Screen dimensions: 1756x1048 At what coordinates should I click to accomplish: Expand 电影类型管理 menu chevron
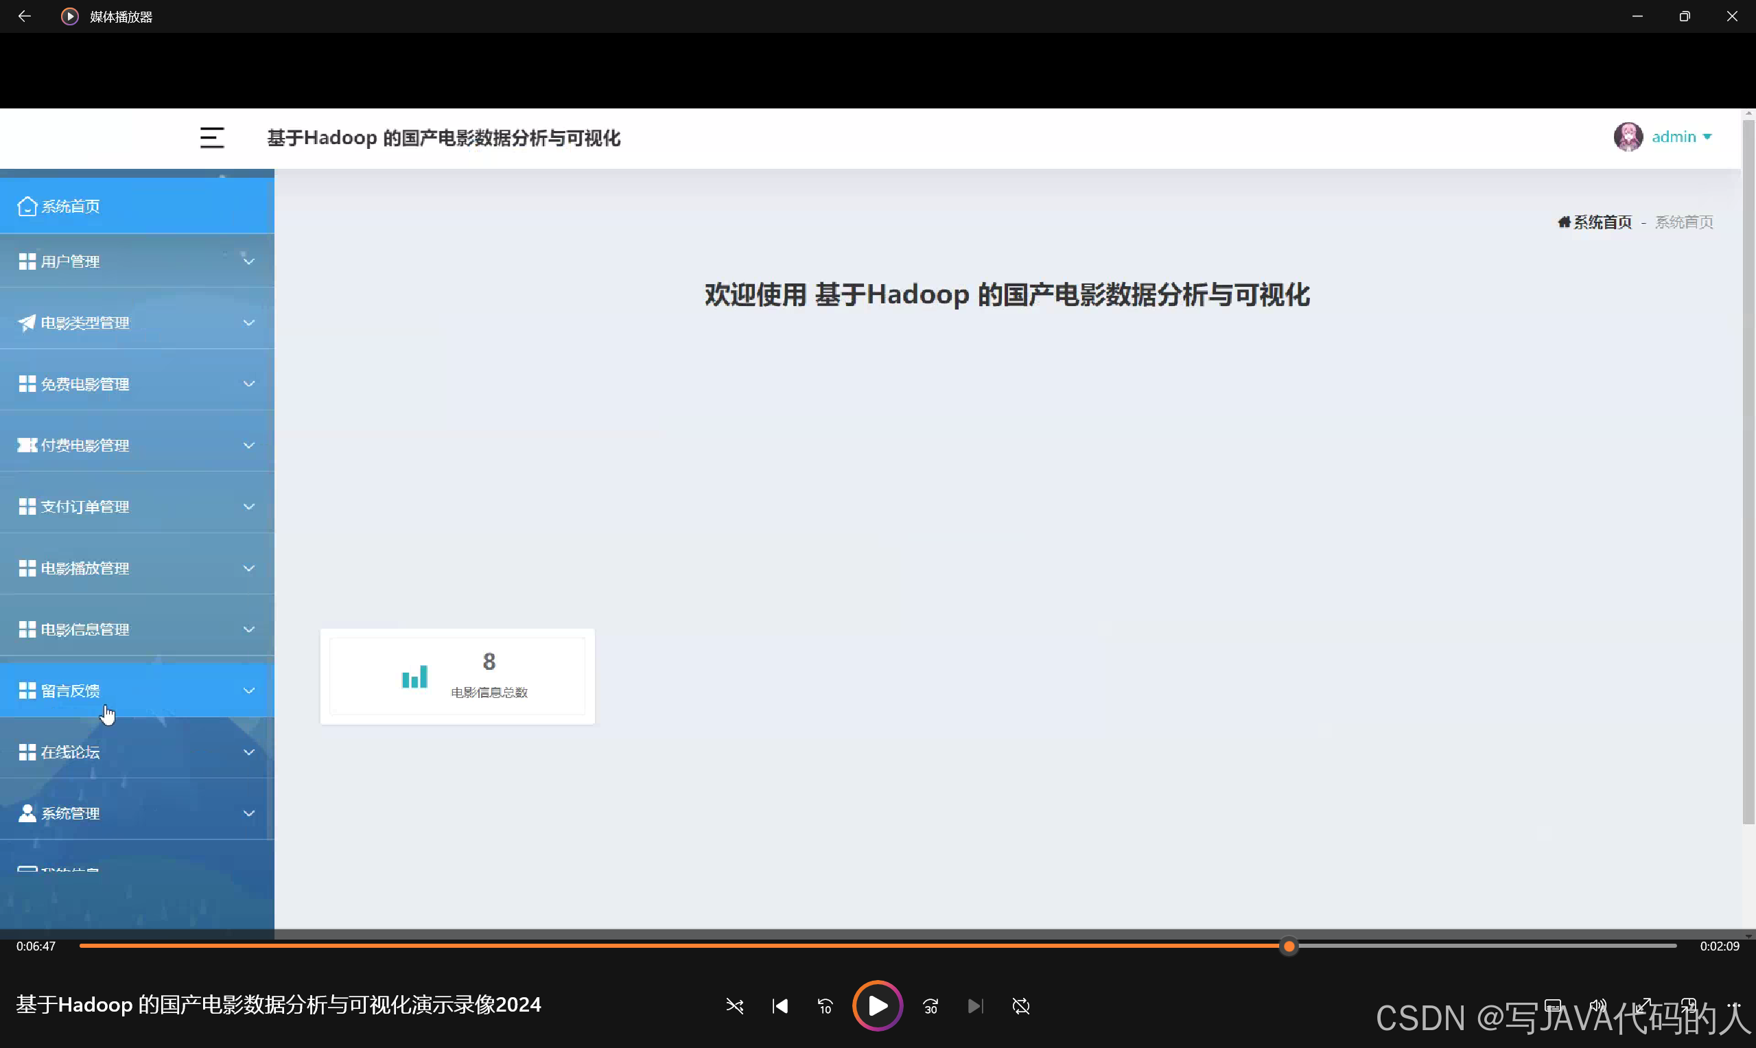pos(248,323)
